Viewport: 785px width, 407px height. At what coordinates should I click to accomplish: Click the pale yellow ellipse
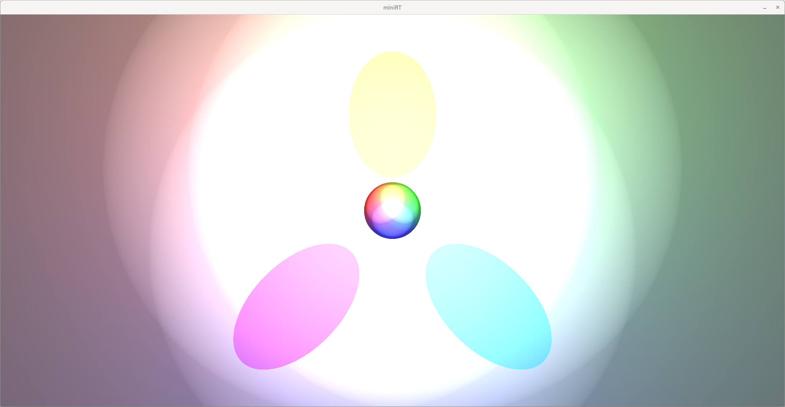pos(392,114)
